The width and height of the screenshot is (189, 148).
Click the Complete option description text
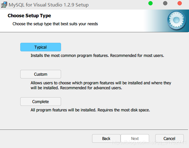point(90,110)
